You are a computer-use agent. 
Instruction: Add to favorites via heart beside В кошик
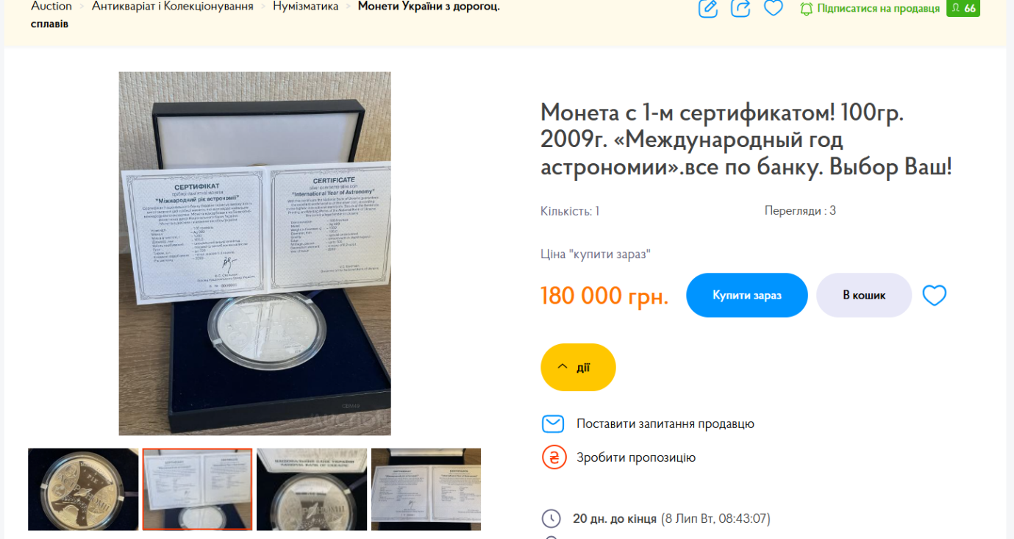(935, 296)
